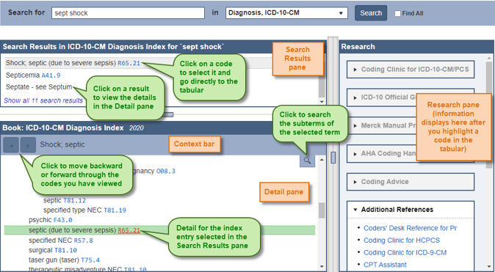Image resolution: width=495 pixels, height=272 pixels.
Task: Open Coders' Desk Reference link
Action: pos(410,228)
